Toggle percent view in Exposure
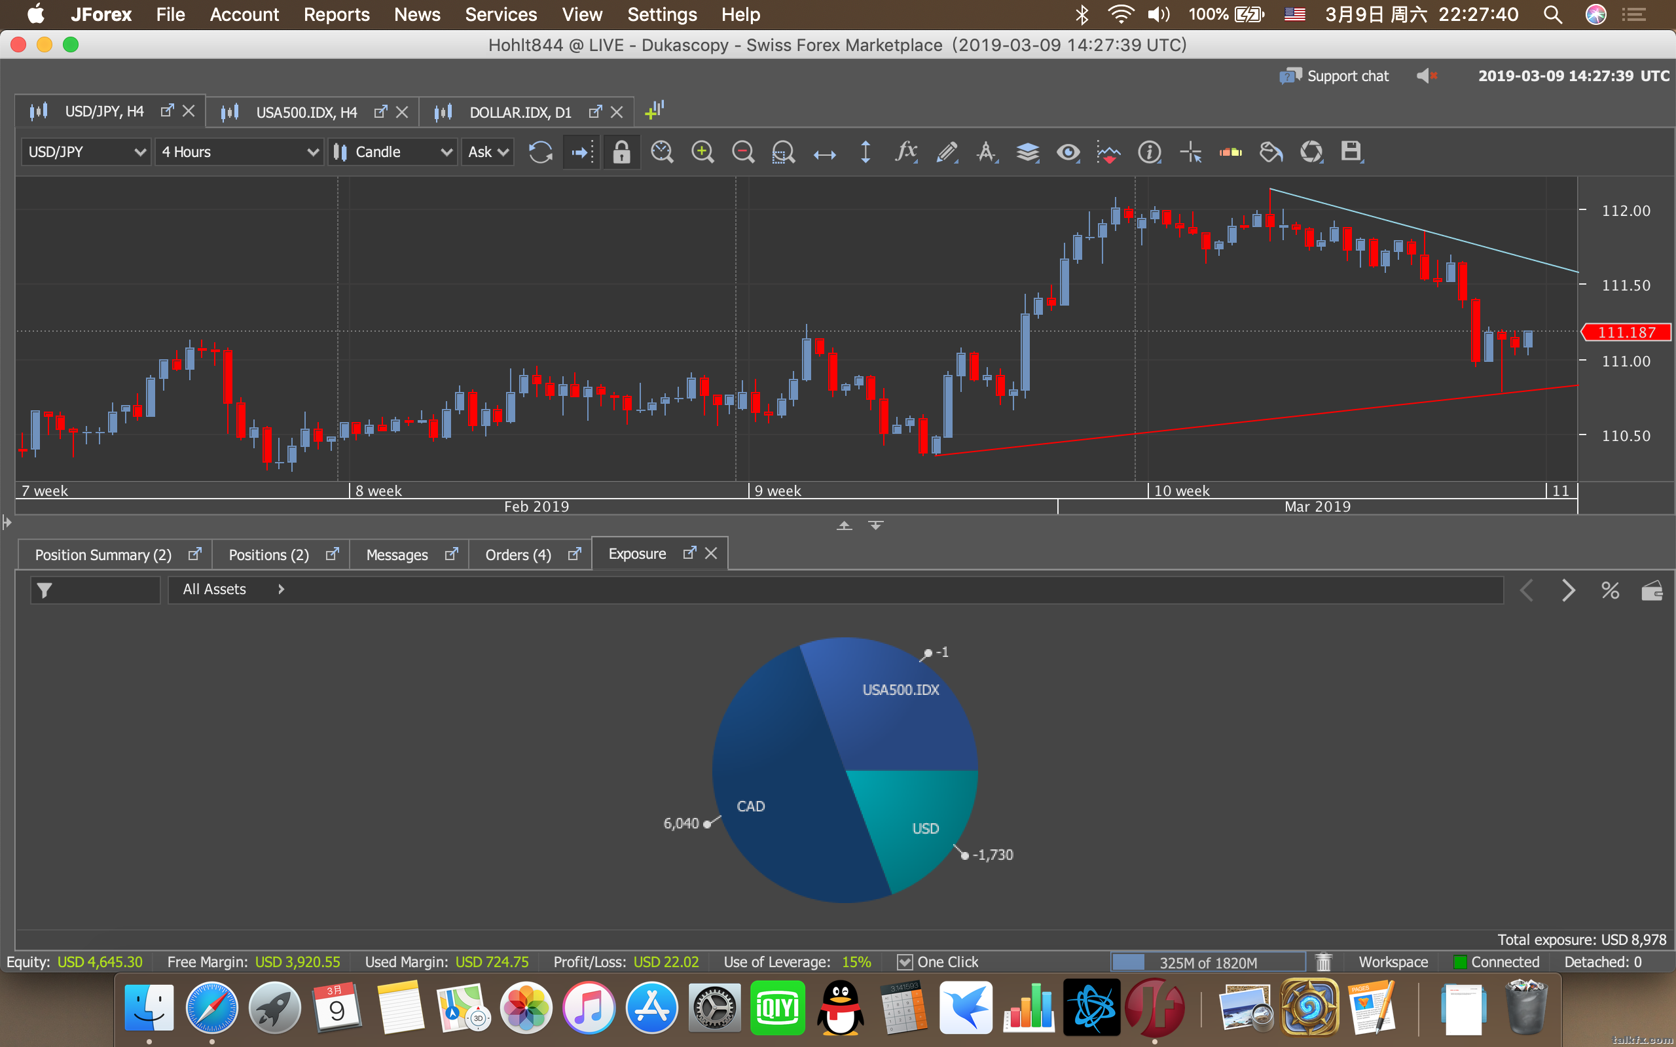Screen dimensions: 1676x1047 1611,591
